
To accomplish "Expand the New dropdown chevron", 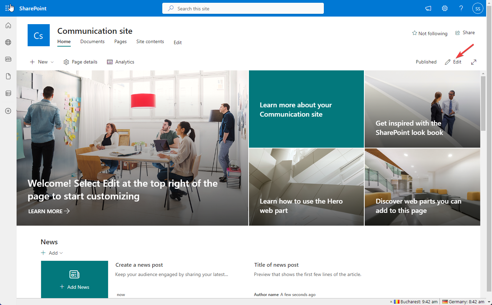I will (x=52, y=62).
